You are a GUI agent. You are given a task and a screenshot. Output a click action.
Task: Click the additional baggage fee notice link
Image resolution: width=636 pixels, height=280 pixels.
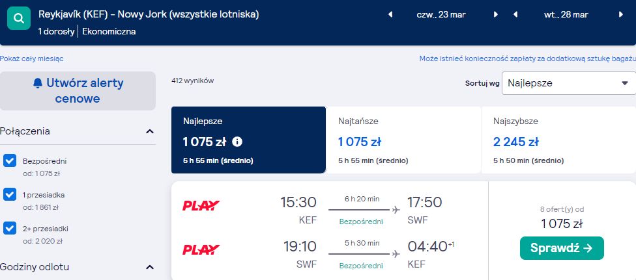point(527,58)
